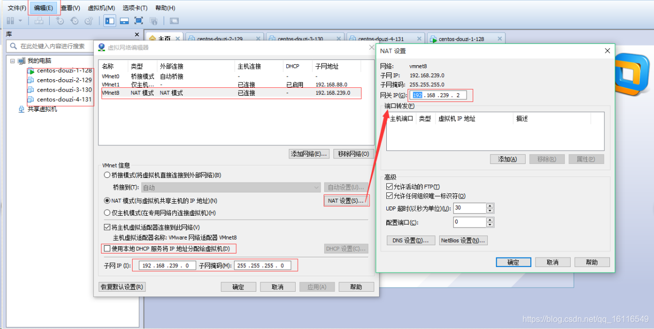Image resolution: width=654 pixels, height=329 pixels.
Task: Toggle the thumbnail bar toolbar icon
Action: click(x=124, y=21)
